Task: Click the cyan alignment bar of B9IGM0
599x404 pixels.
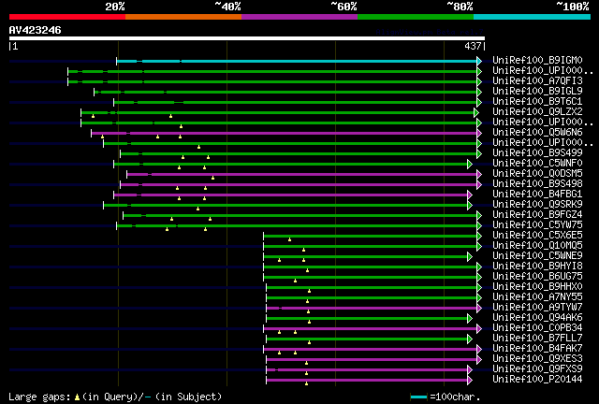Action: click(297, 61)
